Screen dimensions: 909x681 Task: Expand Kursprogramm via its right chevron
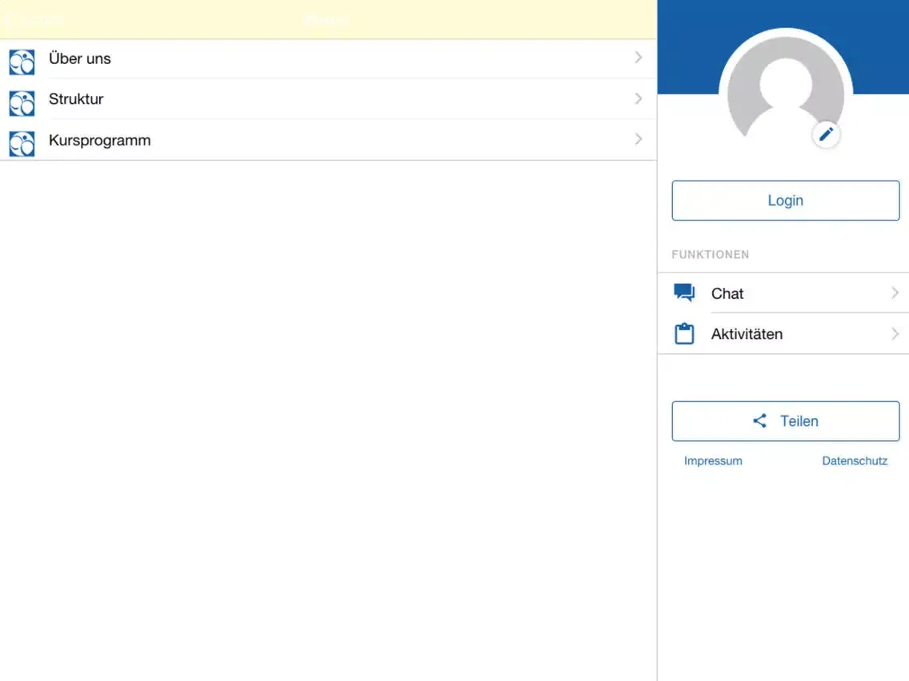[639, 139]
